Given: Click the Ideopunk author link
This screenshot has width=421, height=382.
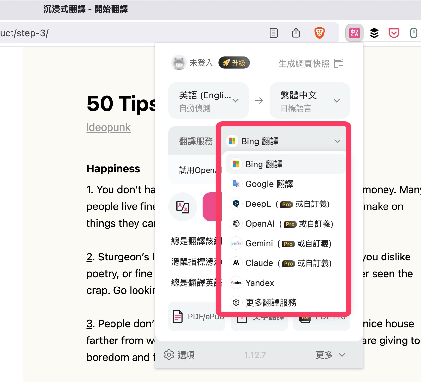Looking at the screenshot, I should click(108, 127).
